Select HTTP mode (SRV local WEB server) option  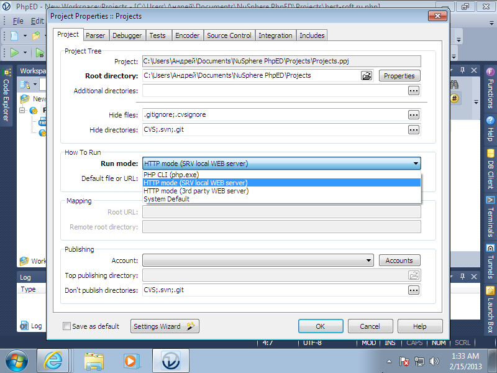pos(281,183)
